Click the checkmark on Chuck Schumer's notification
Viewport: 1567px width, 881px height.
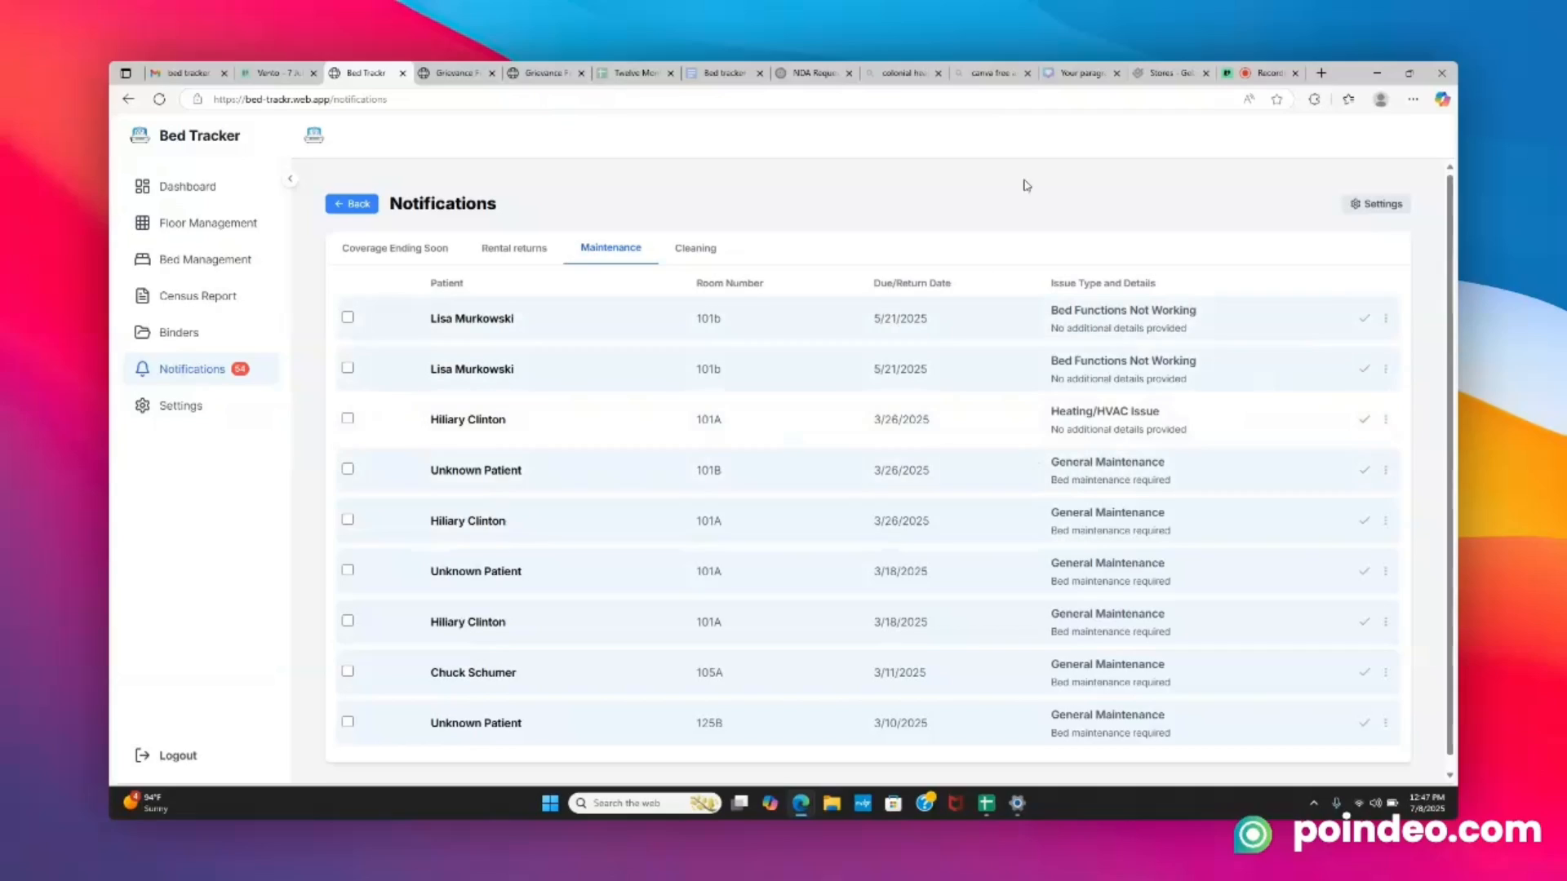pos(1364,672)
